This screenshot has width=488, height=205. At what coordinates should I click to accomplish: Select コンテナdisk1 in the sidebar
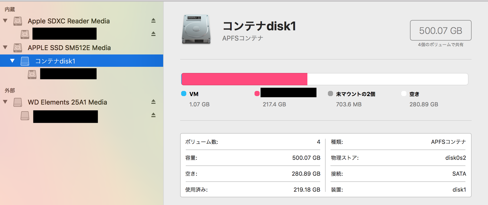pos(55,61)
